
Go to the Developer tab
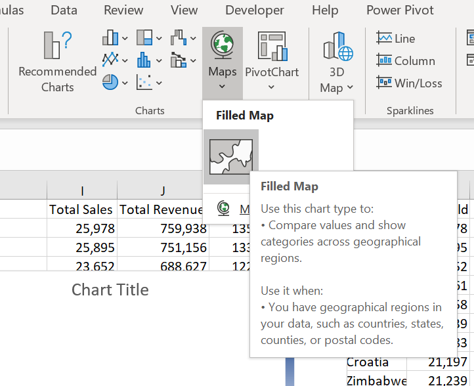tap(255, 10)
